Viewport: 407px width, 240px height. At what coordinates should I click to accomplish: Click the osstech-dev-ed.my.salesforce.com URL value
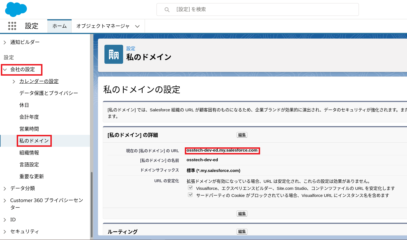(222, 150)
